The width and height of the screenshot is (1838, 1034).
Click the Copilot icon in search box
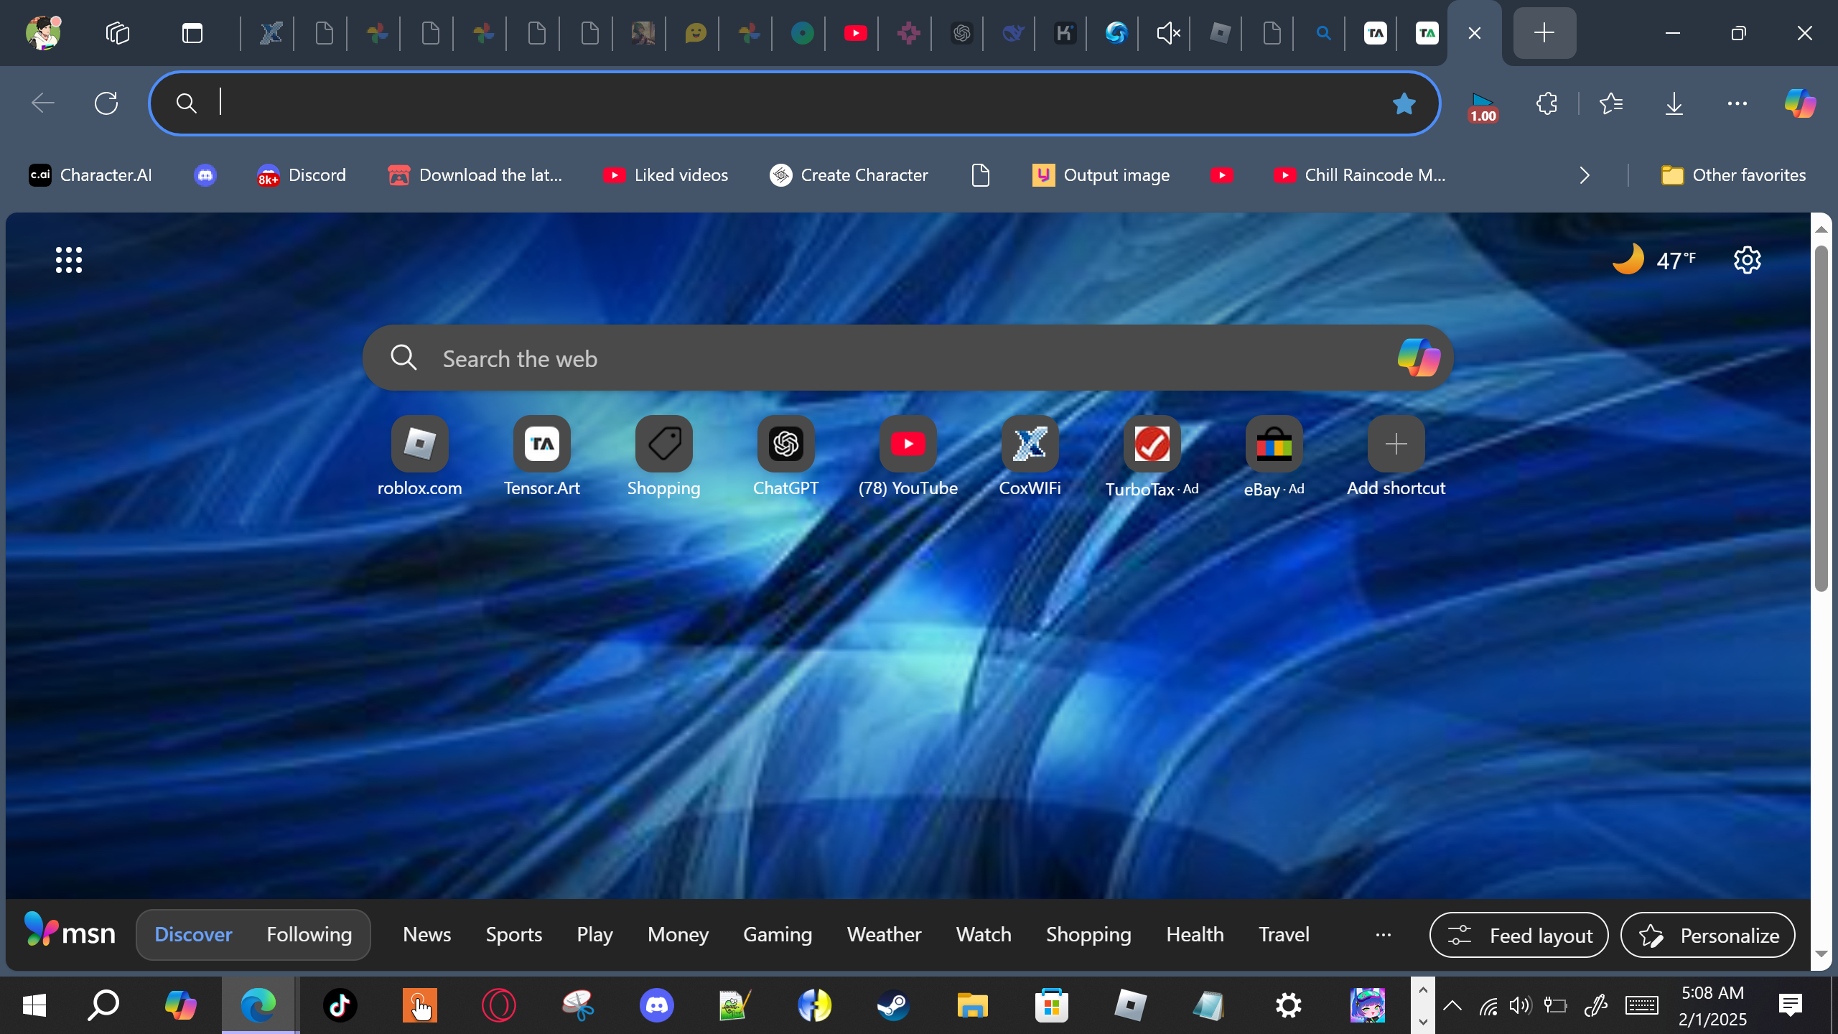click(1418, 358)
